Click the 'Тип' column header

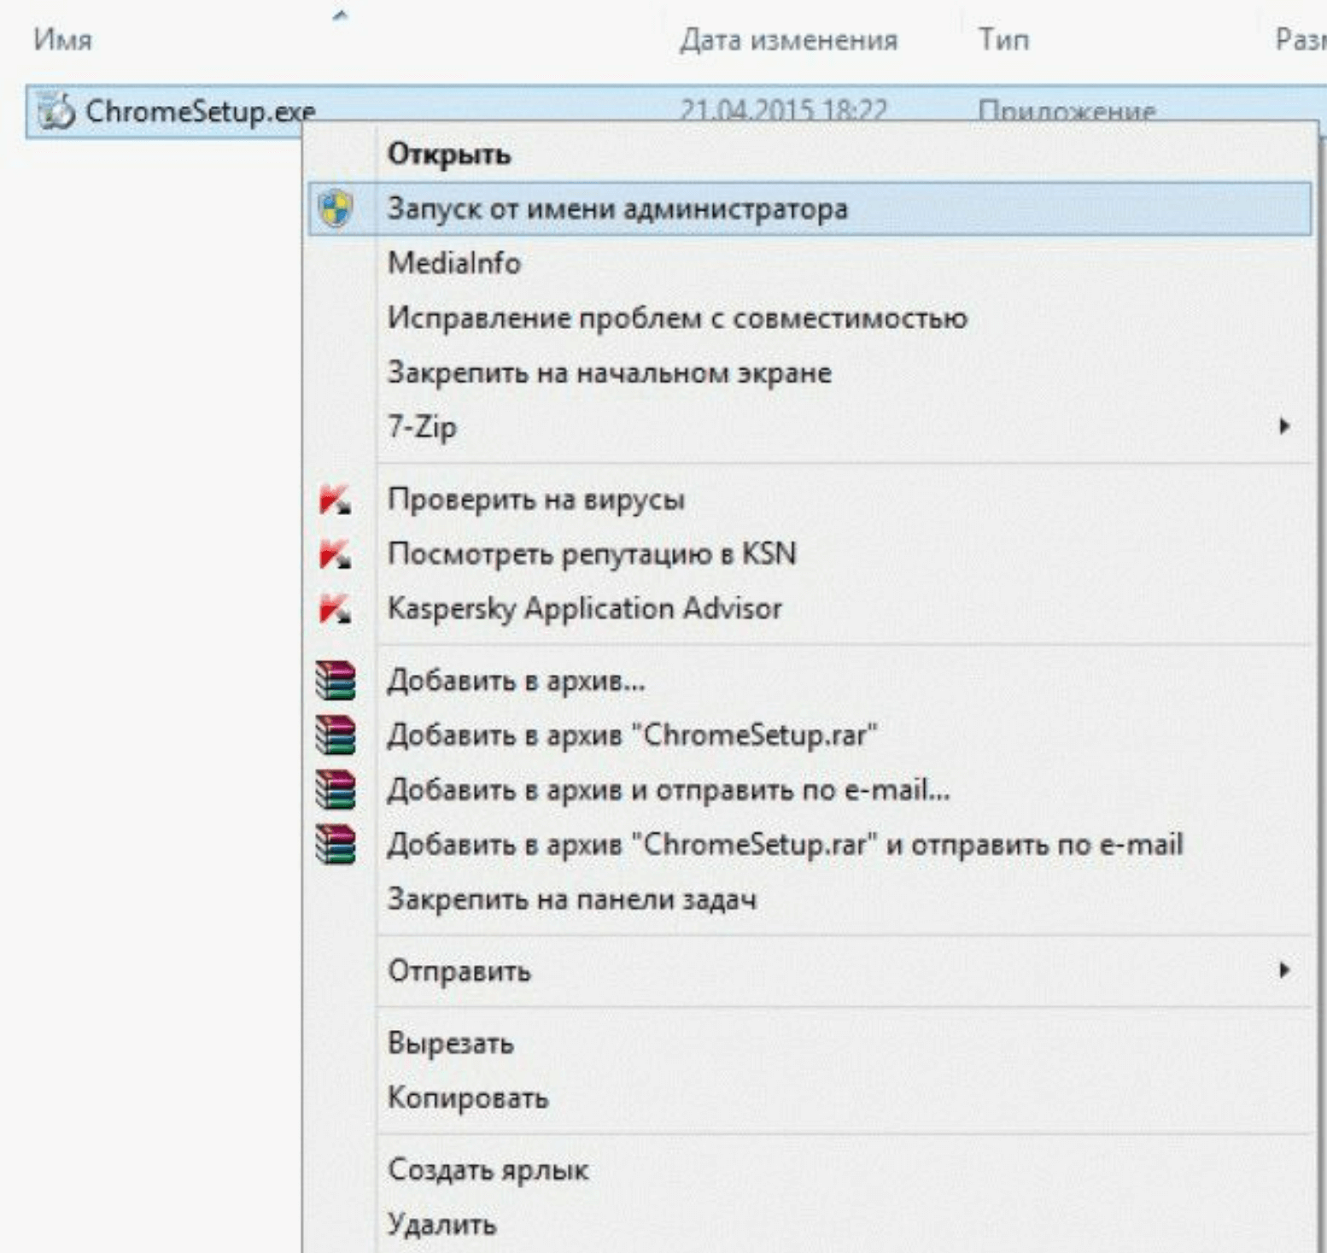(1003, 40)
